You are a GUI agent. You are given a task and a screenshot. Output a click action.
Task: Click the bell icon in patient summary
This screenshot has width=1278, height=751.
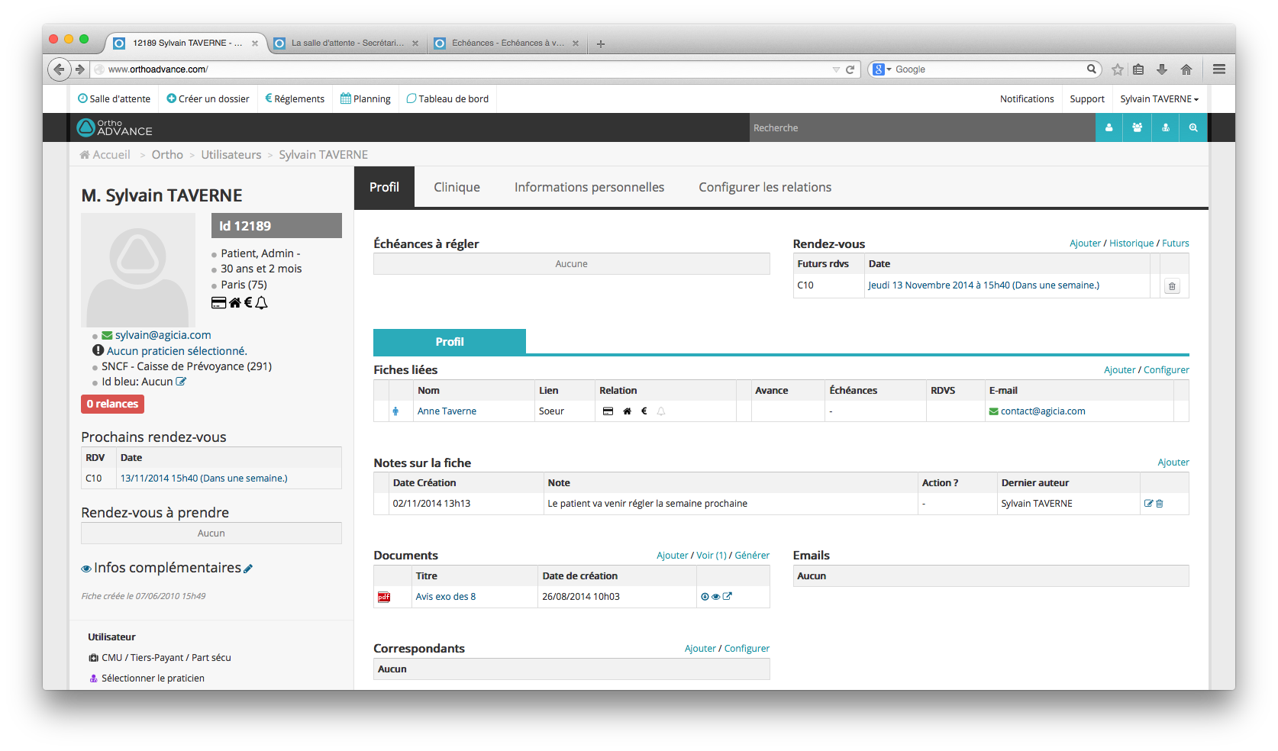(261, 303)
